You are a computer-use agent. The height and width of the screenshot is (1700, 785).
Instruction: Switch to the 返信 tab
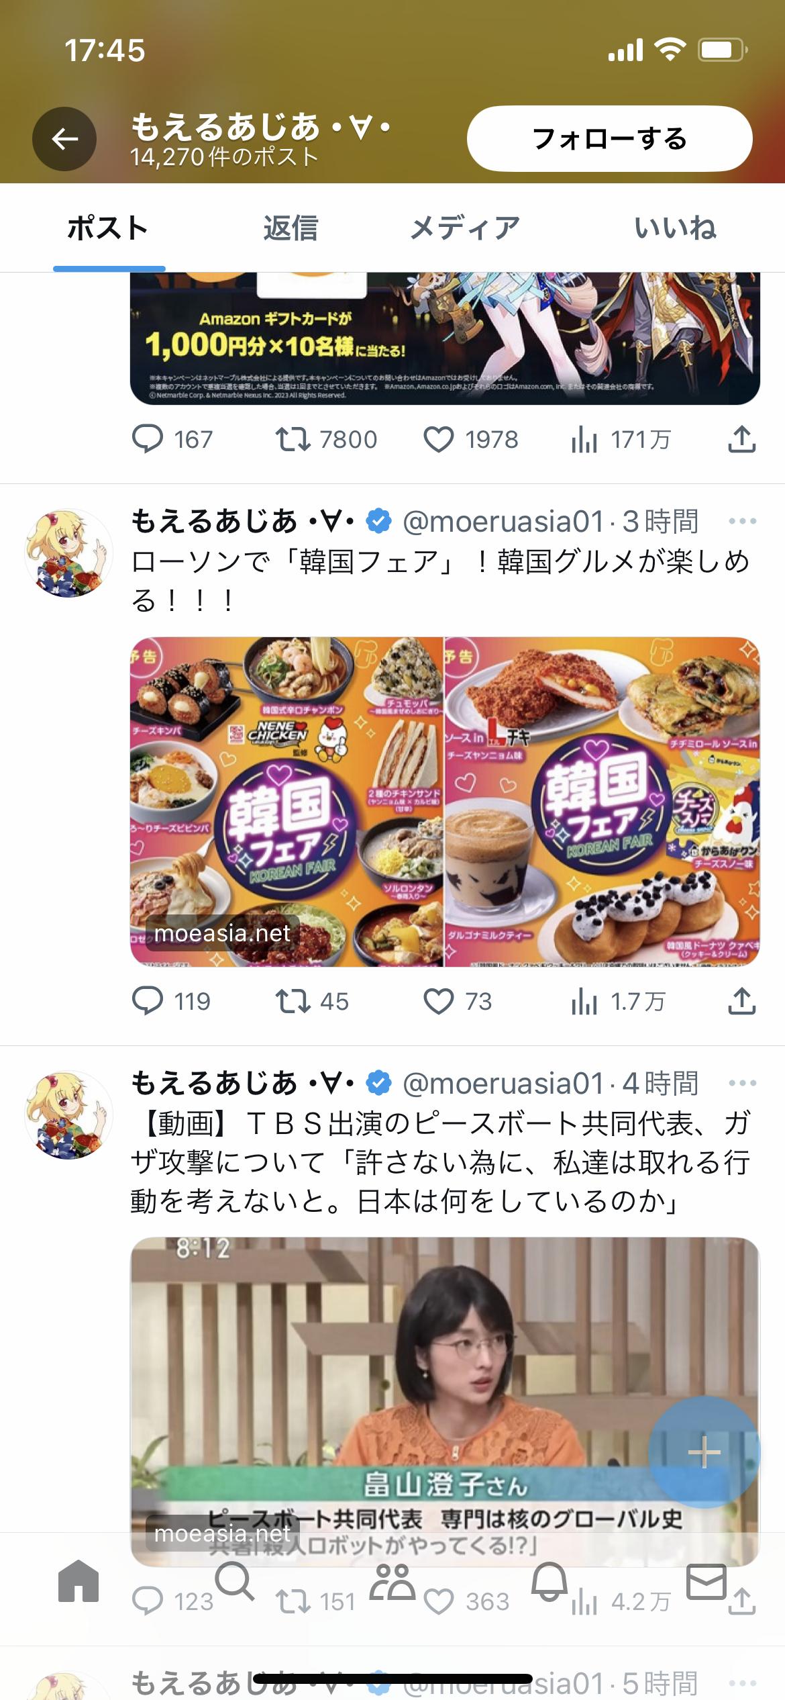click(291, 228)
